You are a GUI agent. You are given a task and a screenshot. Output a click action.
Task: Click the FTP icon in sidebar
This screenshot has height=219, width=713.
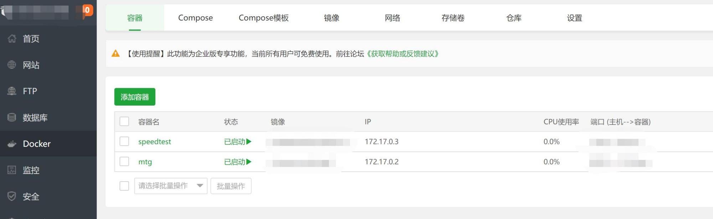(x=12, y=91)
